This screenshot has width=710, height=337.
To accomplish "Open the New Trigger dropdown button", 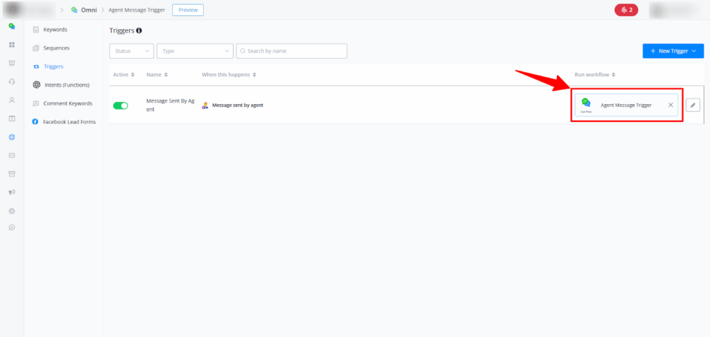I will click(x=673, y=51).
